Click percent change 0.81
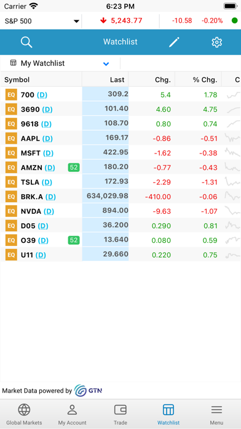241x429 pixels. pyautogui.click(x=210, y=226)
